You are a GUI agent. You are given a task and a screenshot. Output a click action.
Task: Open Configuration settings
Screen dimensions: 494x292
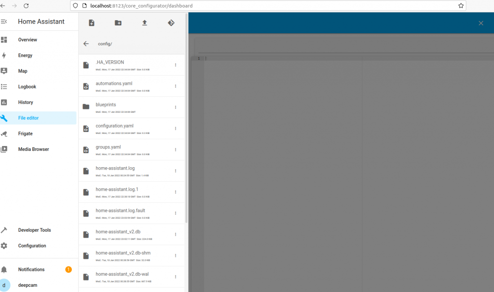[x=38, y=246]
